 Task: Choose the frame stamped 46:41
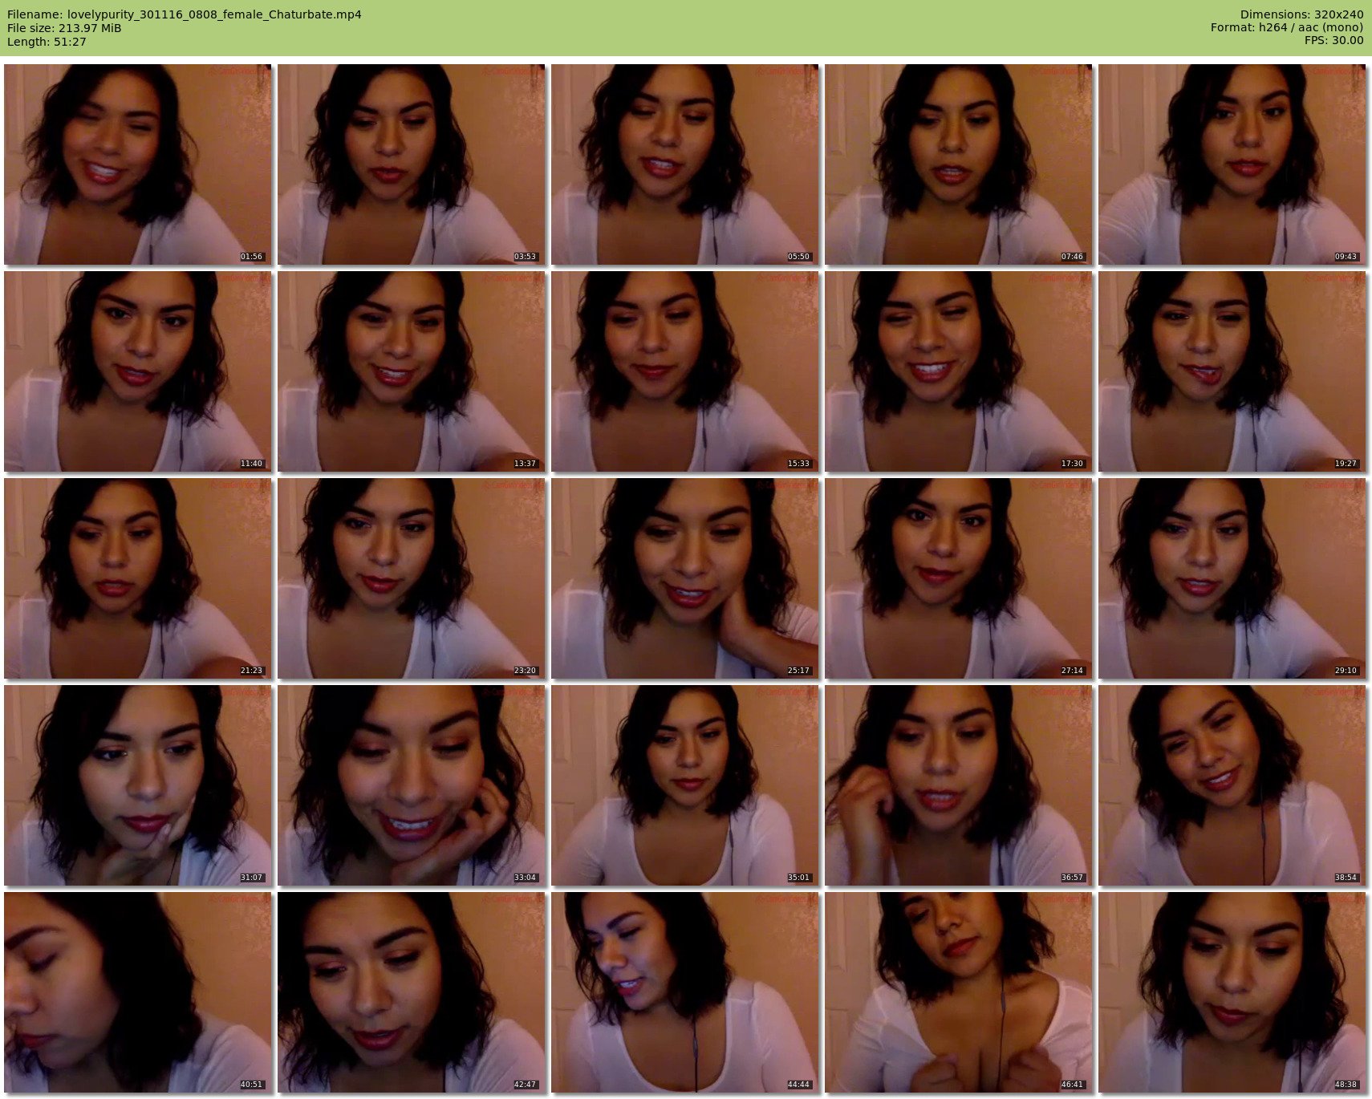(959, 992)
